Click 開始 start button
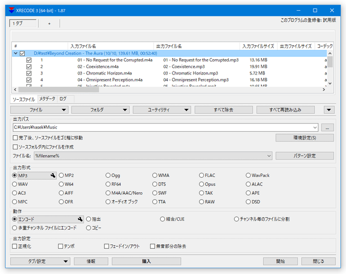The image size is (346, 274). tap(280, 262)
